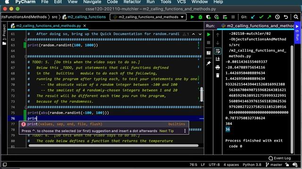Open the Python 3.8 interpreter selector
This screenshot has width=302, height=169.
tap(252, 165)
